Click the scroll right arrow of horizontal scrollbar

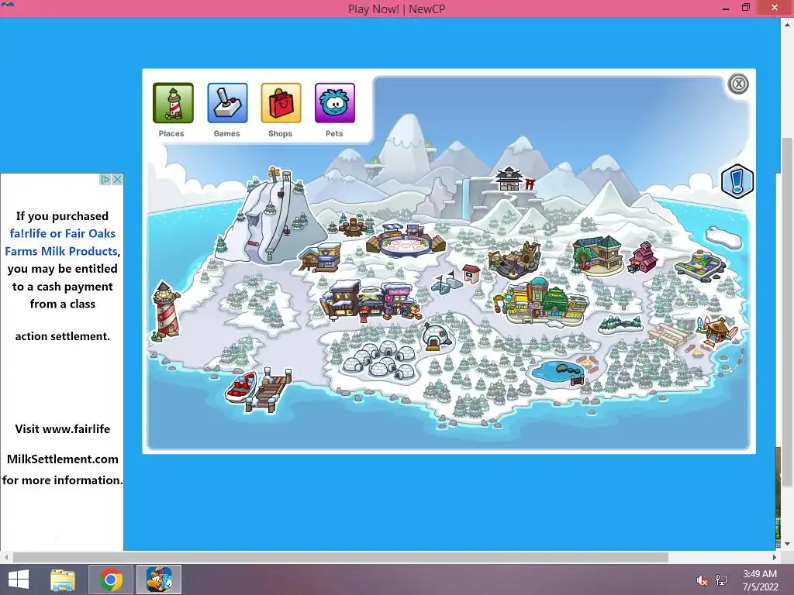coord(775,557)
